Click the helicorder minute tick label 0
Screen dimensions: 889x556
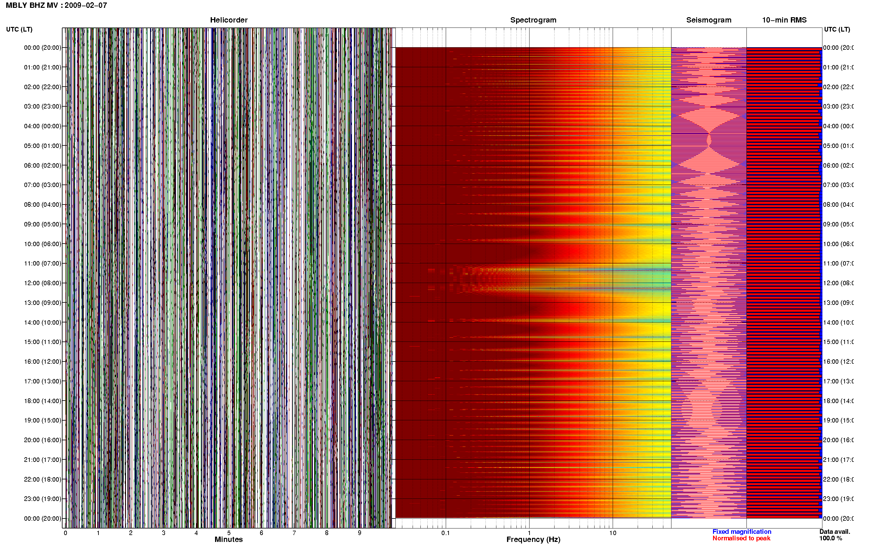[65, 533]
